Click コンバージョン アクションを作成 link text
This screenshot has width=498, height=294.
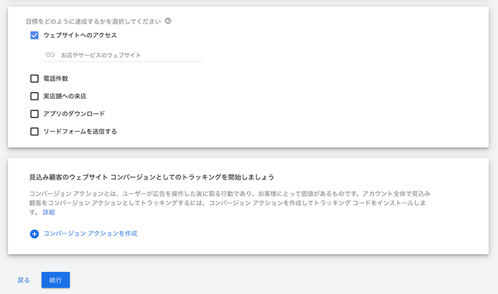point(90,234)
